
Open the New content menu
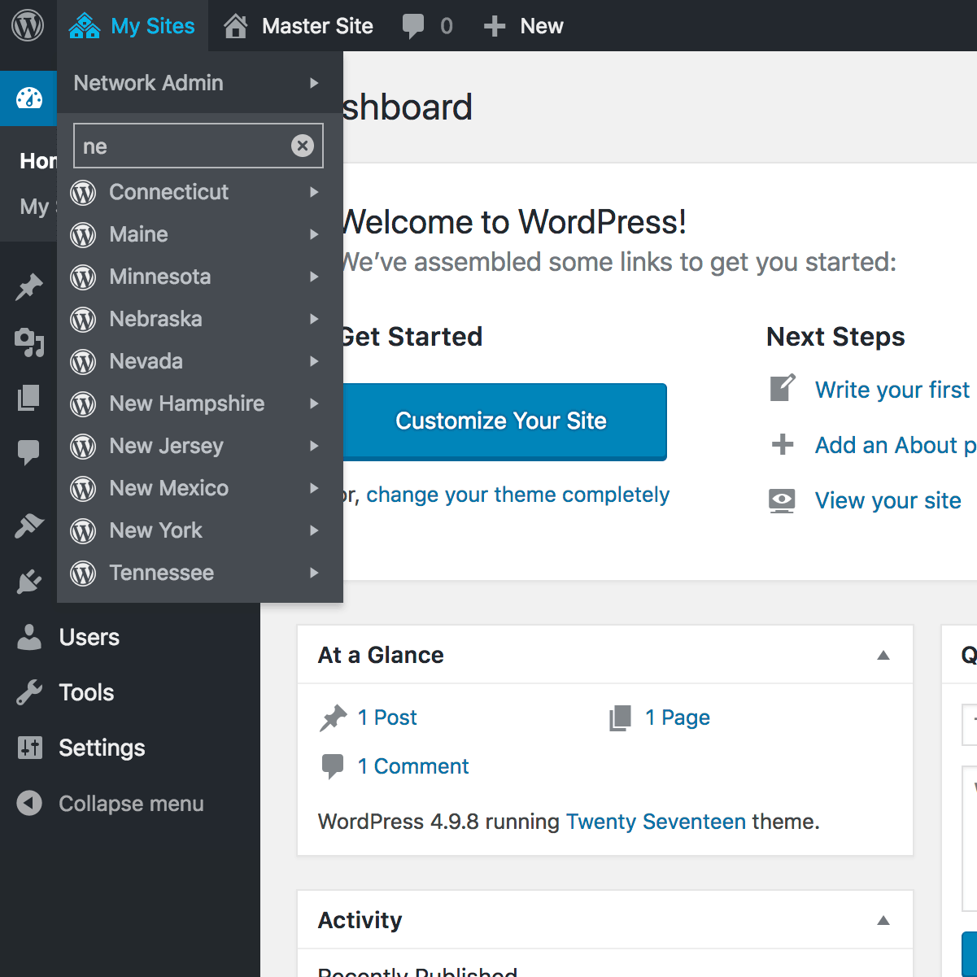point(523,26)
